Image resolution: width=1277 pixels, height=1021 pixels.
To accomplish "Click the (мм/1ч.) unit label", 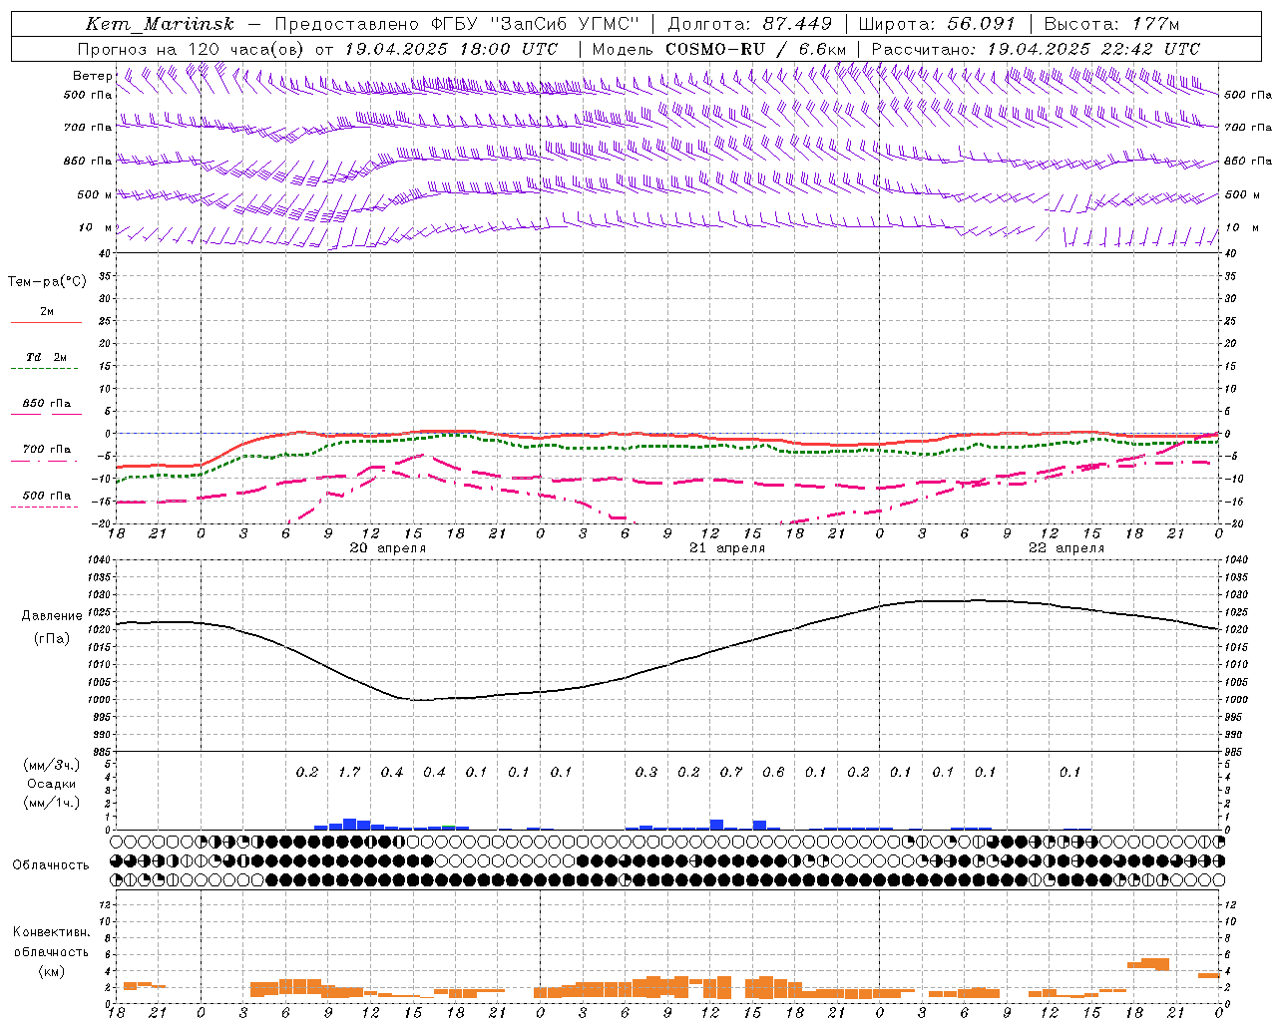I will pos(51,803).
